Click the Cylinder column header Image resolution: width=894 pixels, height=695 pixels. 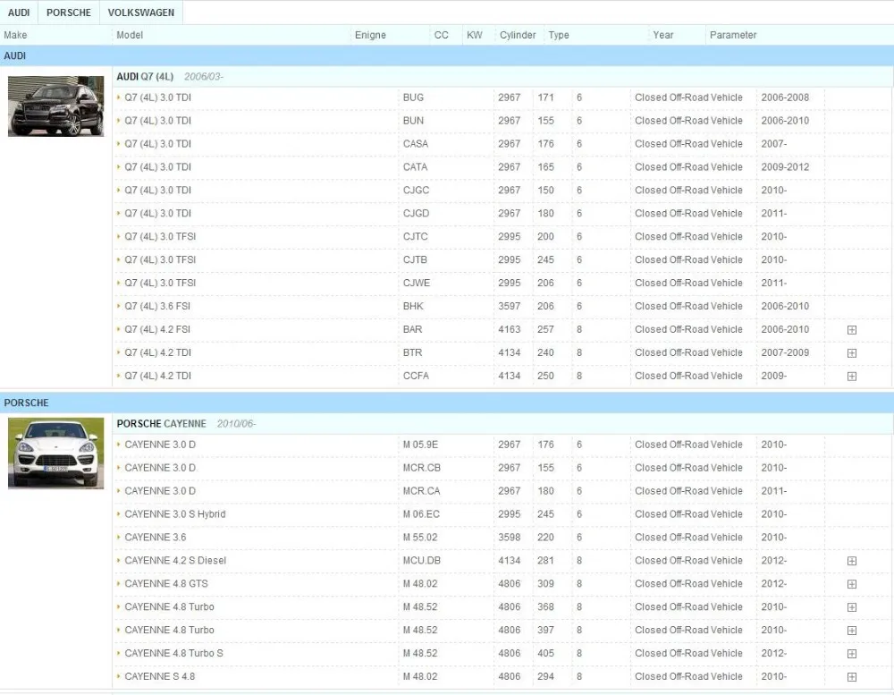coord(518,35)
